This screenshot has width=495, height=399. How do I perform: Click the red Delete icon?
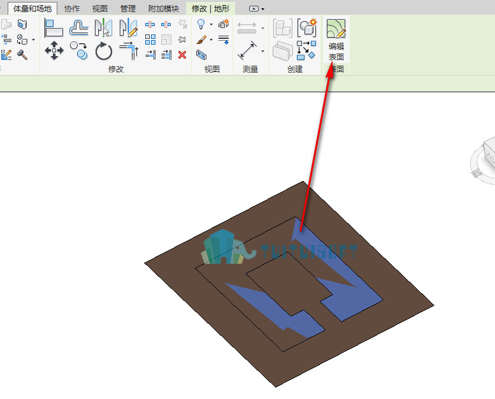pos(182,55)
